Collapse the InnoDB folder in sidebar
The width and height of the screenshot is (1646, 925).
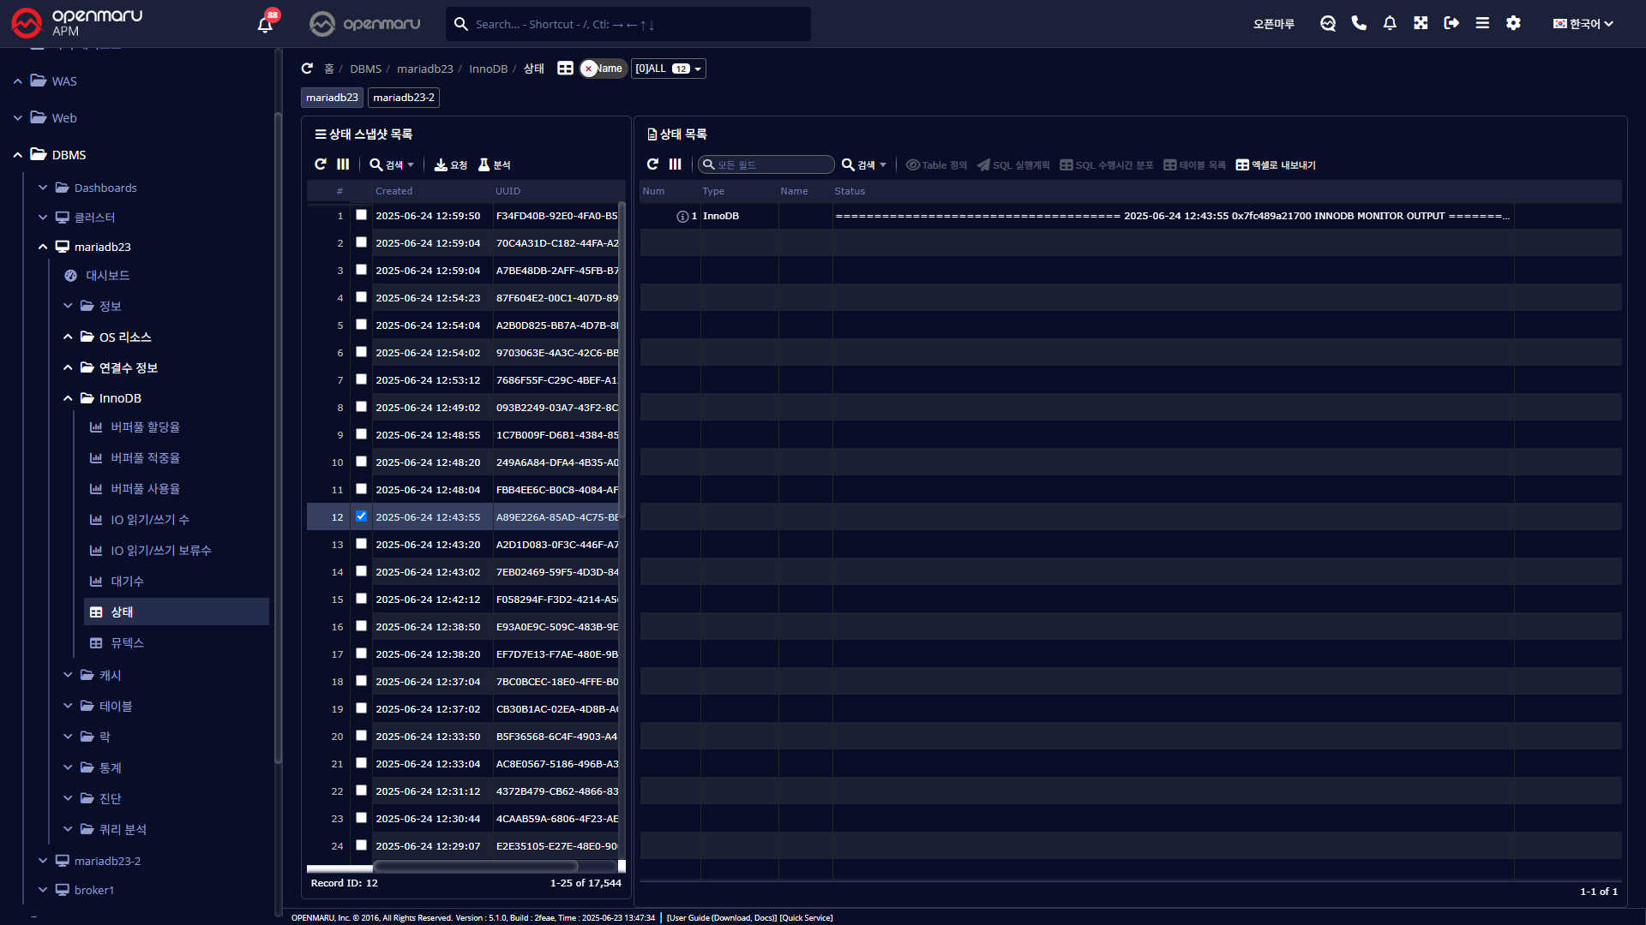(68, 398)
